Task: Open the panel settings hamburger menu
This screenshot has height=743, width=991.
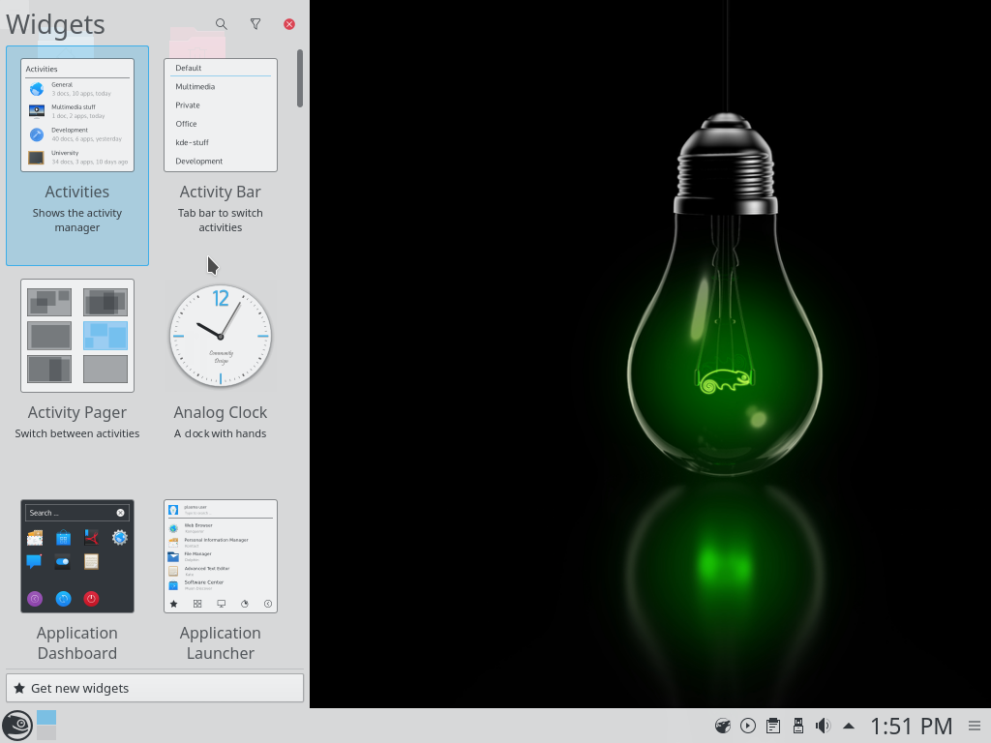Action: click(975, 726)
